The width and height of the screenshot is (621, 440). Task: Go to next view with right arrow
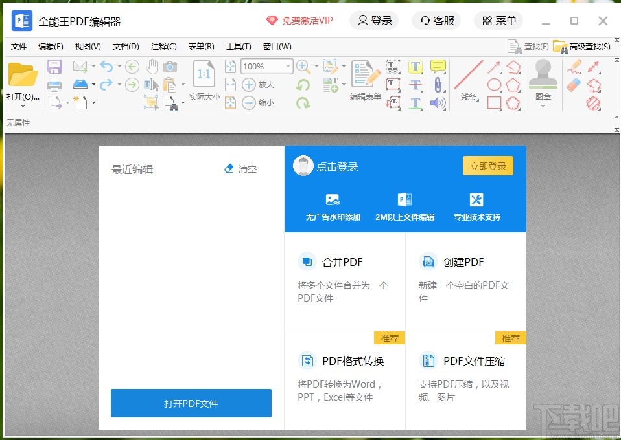coord(132,85)
